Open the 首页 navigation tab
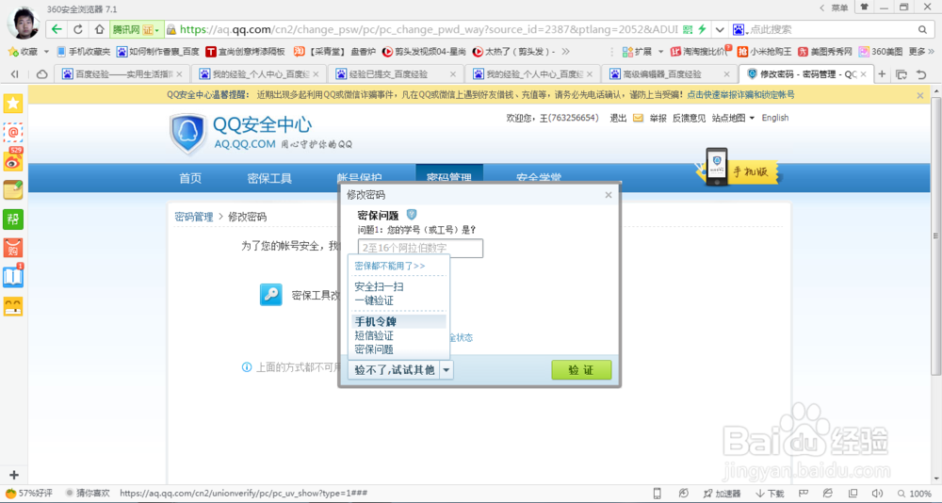942x503 pixels. click(x=190, y=178)
